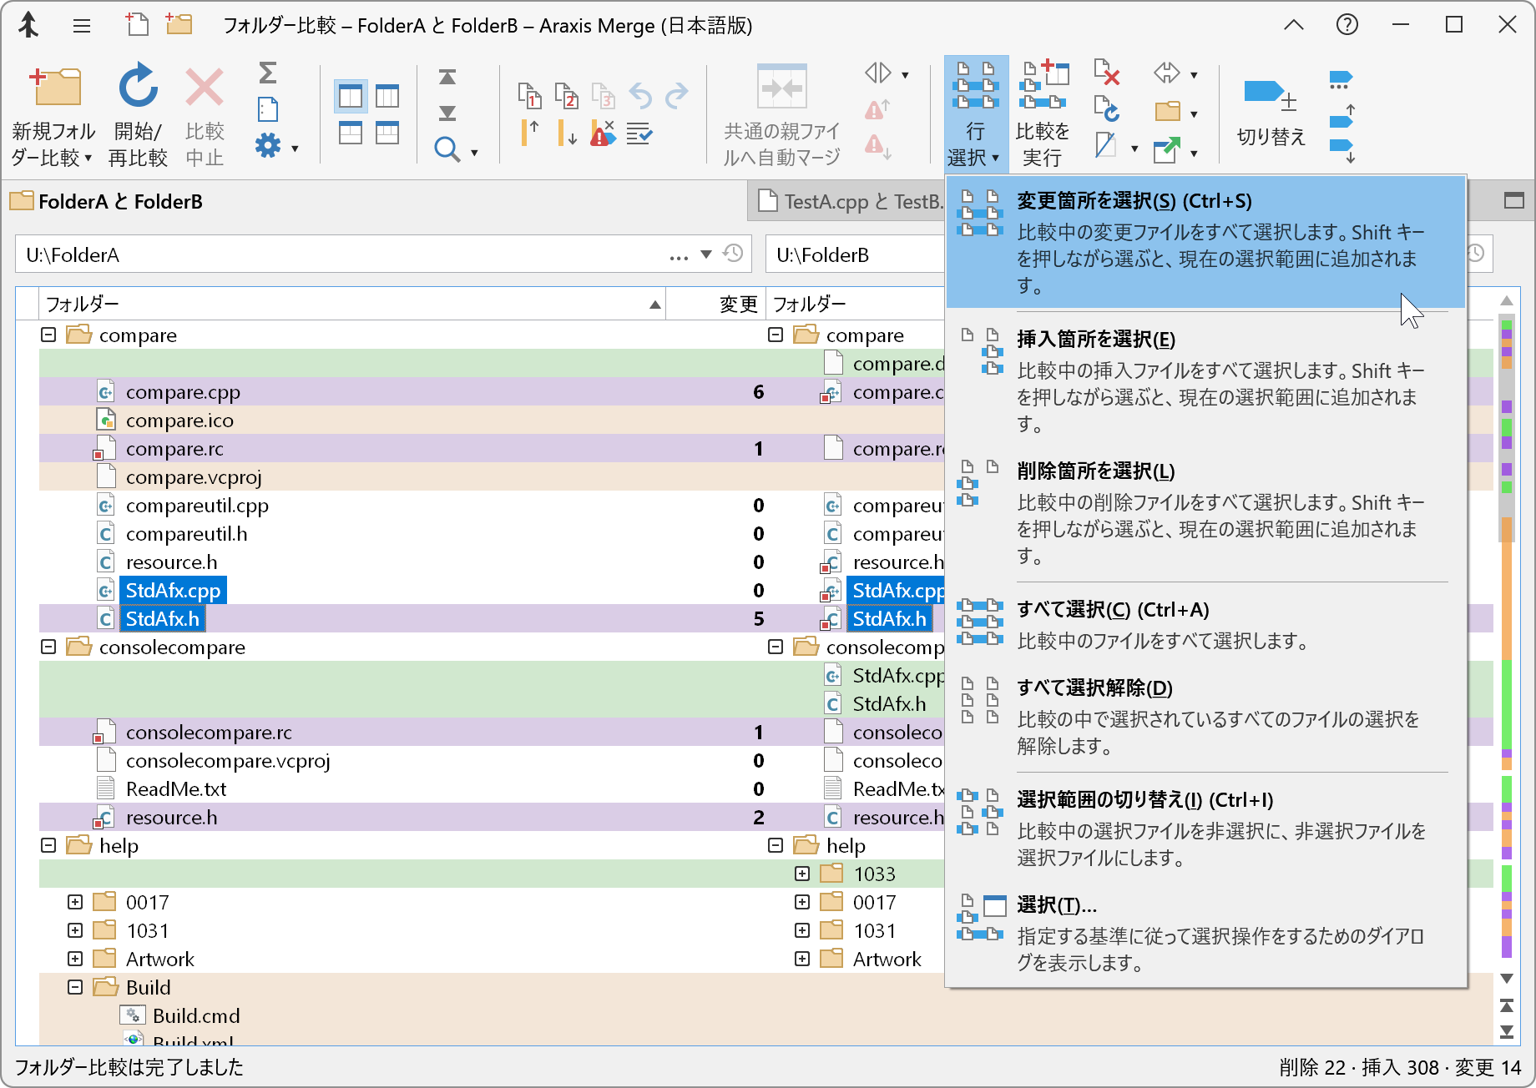
Task: Open the U:\FolderA path history dropdown
Action: (706, 254)
